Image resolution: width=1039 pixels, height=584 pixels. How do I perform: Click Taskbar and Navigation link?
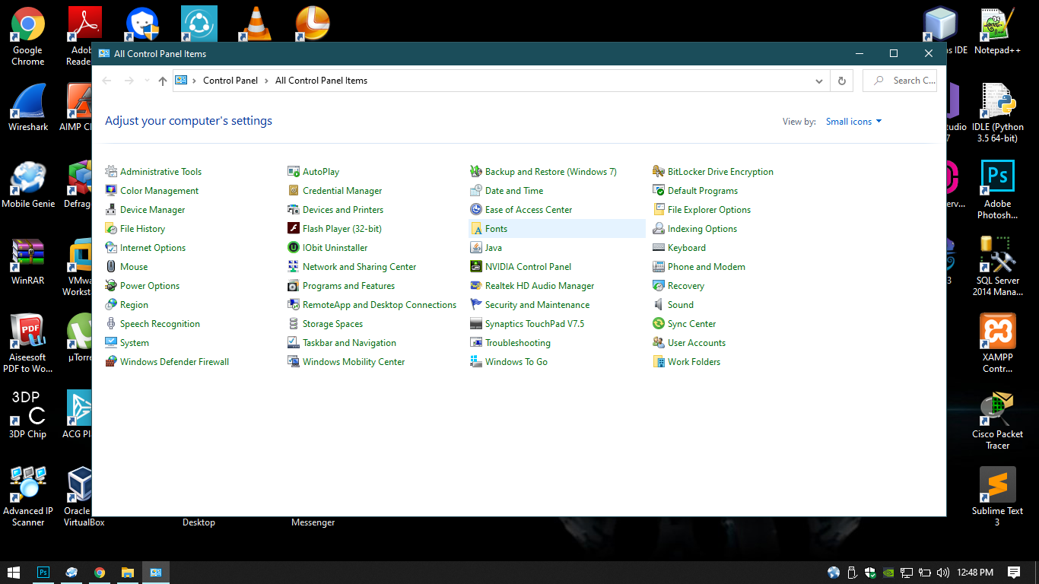click(x=349, y=343)
